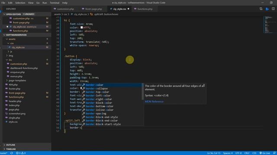Open style.css in the explorer

pyautogui.click(x=13, y=122)
